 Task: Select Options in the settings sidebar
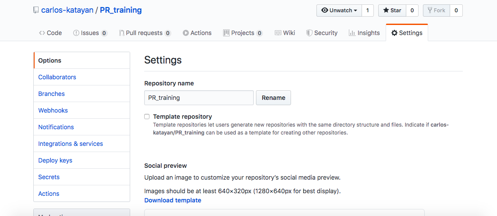point(82,60)
